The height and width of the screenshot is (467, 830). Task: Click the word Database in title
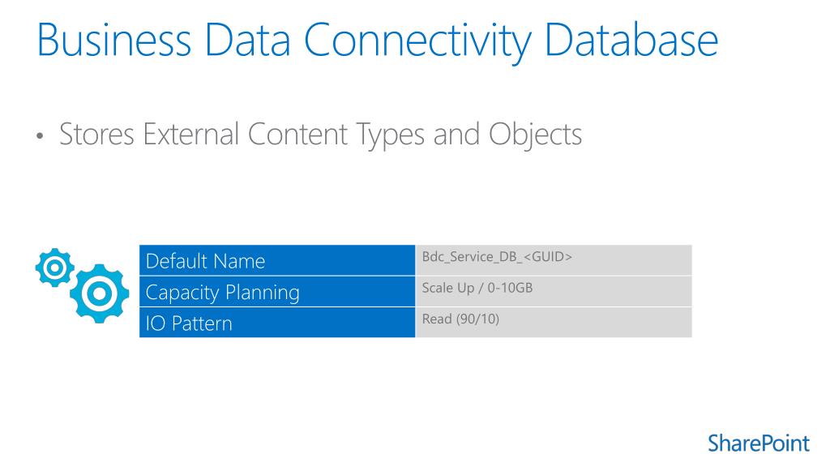[x=631, y=41]
